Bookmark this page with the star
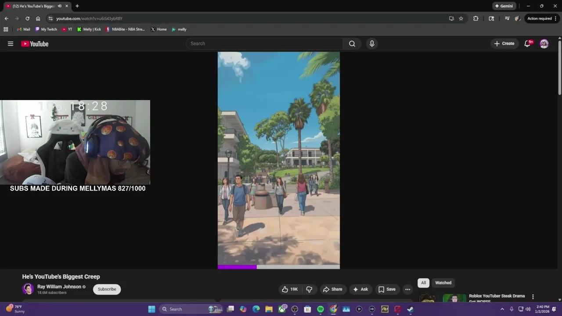The height and width of the screenshot is (316, 562). (461, 18)
